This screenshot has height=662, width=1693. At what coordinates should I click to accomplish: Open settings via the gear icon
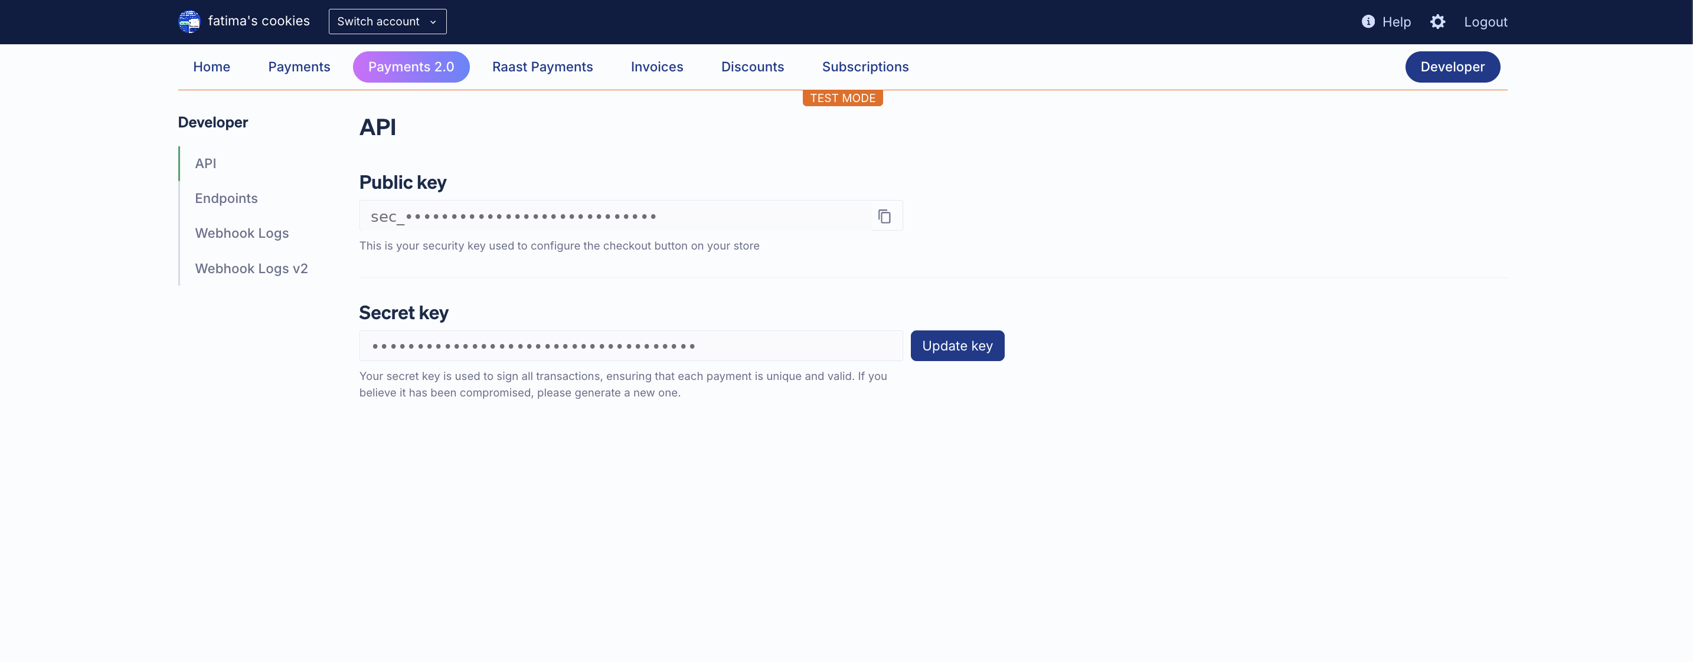(1437, 22)
